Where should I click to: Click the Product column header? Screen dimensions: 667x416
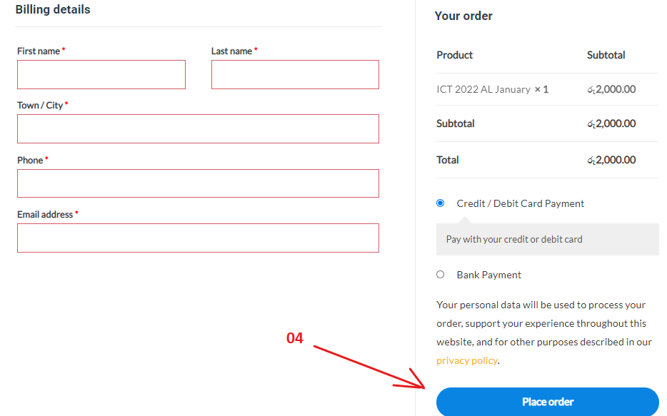pyautogui.click(x=454, y=55)
